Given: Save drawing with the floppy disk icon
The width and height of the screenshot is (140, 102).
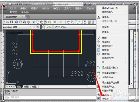Looking at the screenshot, I should [x=11, y=22].
